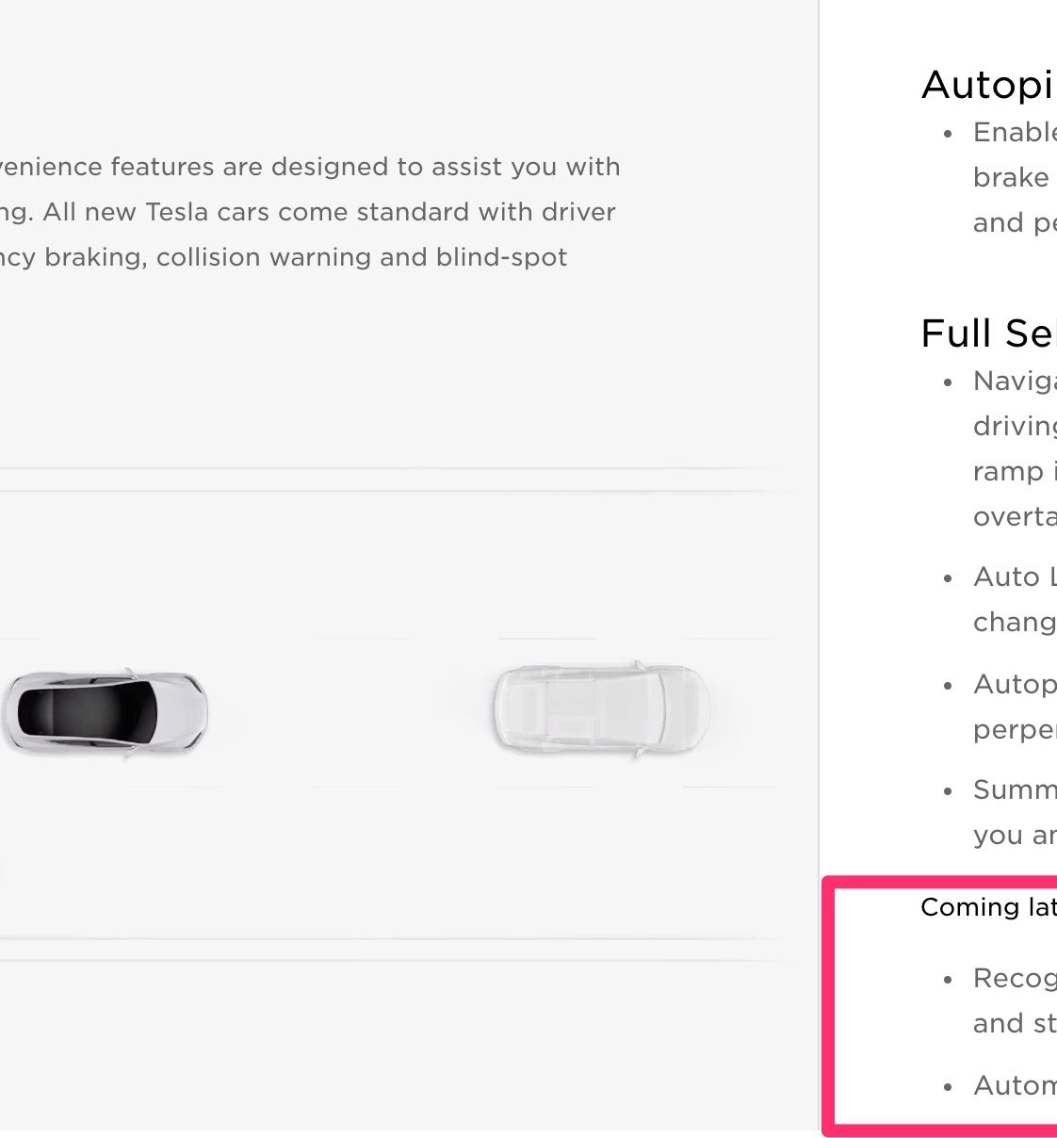
Task: Click the 'convenience features are designed' text line
Action: point(310,167)
